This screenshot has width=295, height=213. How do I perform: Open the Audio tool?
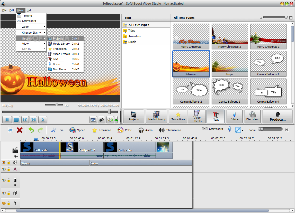coord(145,130)
